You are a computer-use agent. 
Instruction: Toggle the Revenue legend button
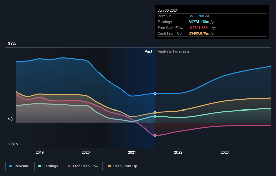pyautogui.click(x=19, y=166)
